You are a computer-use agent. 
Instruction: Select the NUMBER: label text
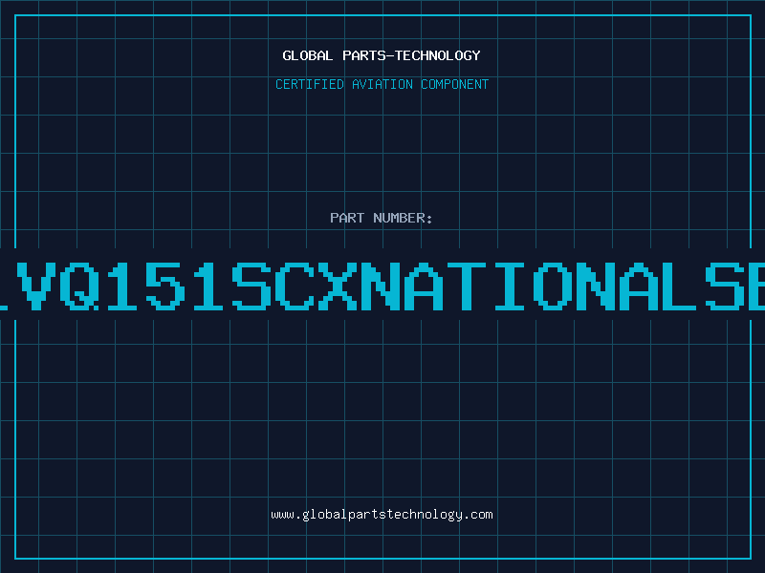(403, 218)
